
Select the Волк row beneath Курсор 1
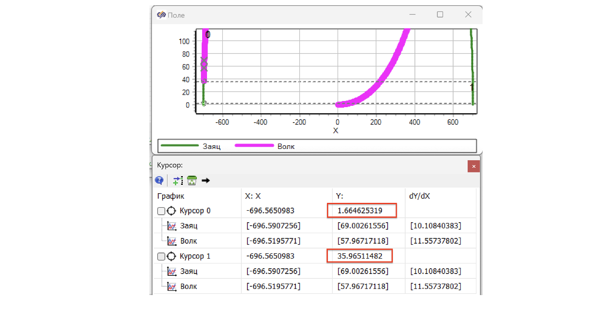tap(315, 286)
